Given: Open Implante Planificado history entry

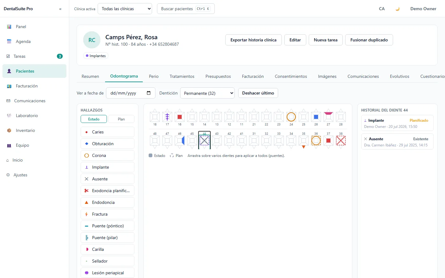Looking at the screenshot, I should [397, 123].
